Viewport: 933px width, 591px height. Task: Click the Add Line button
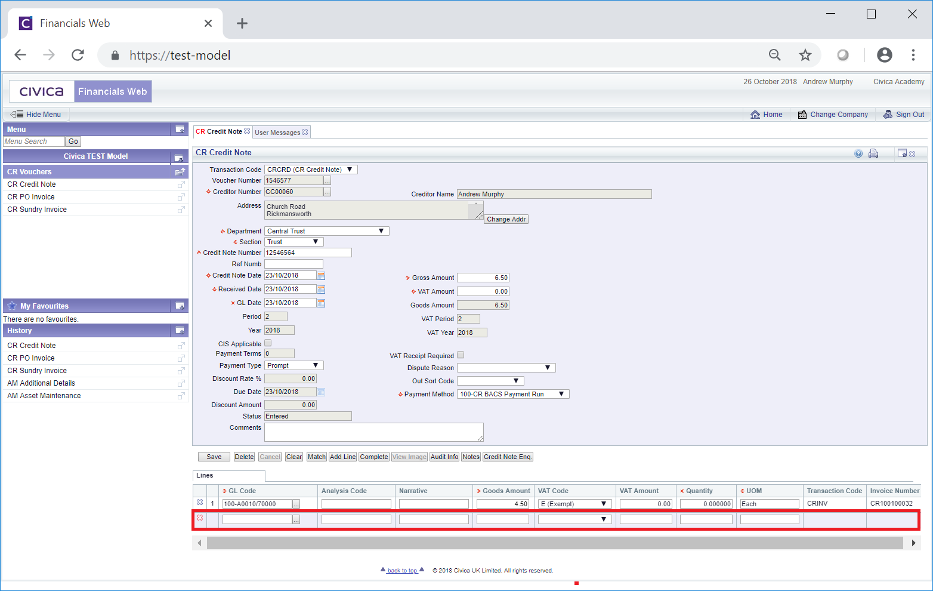(x=342, y=457)
